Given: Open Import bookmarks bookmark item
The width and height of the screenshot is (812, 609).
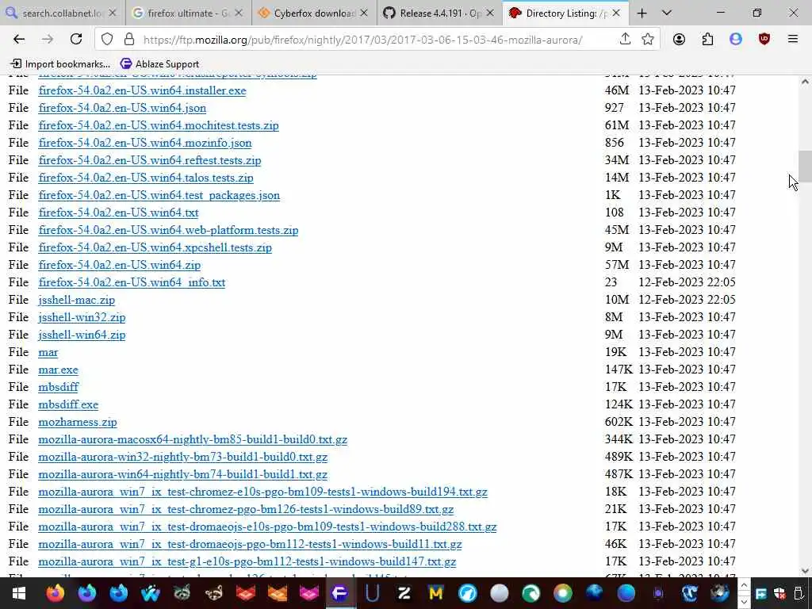Looking at the screenshot, I should click(x=60, y=63).
